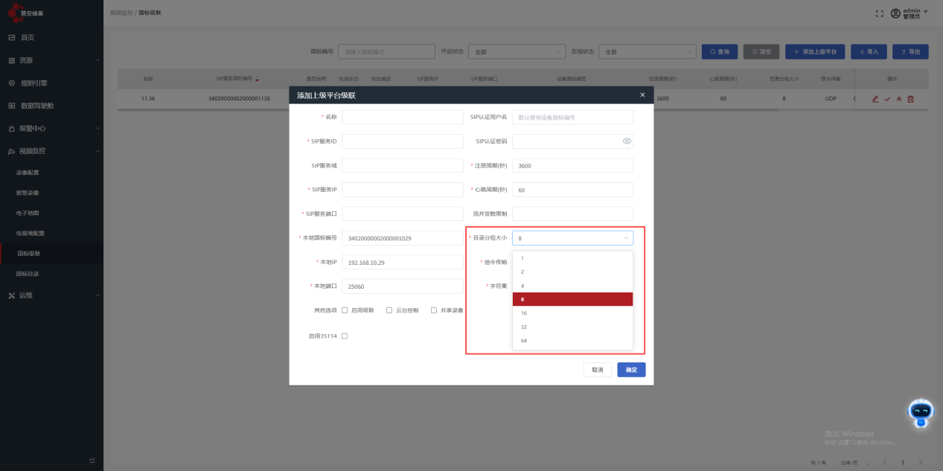Open 国标目录 in the sidebar
This screenshot has height=471, width=943.
pos(28,274)
